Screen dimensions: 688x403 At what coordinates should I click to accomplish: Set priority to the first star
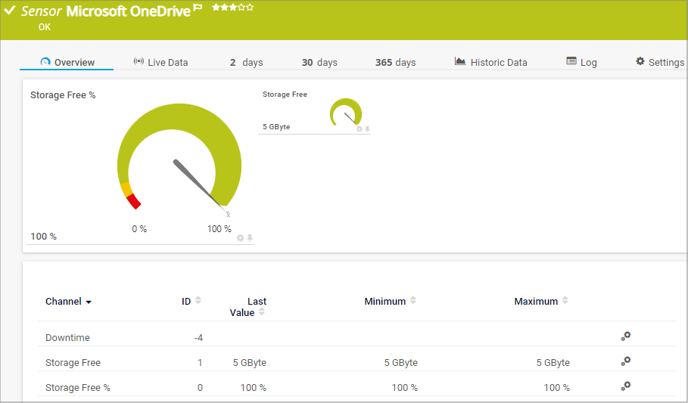(x=215, y=8)
